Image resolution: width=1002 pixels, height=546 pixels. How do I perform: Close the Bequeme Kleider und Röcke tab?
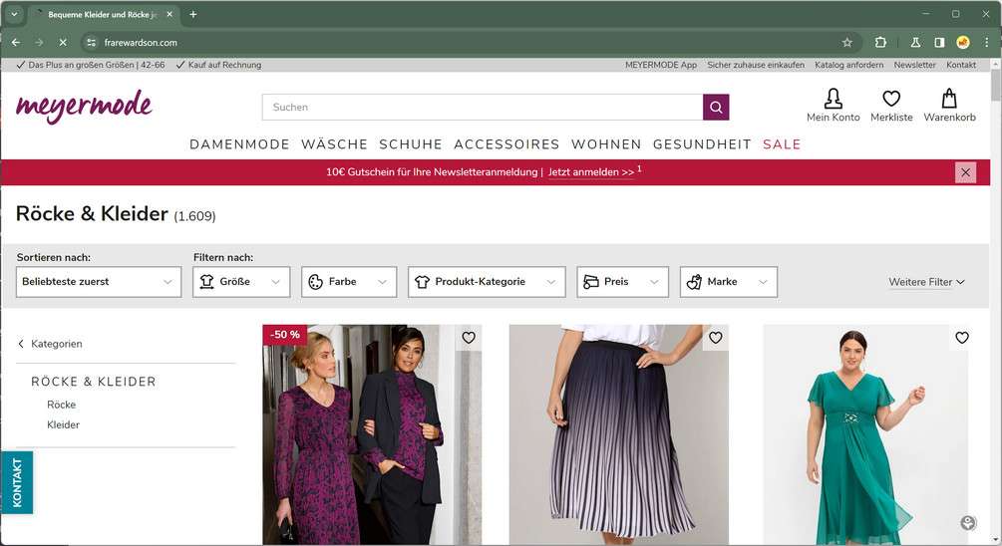pyautogui.click(x=169, y=14)
